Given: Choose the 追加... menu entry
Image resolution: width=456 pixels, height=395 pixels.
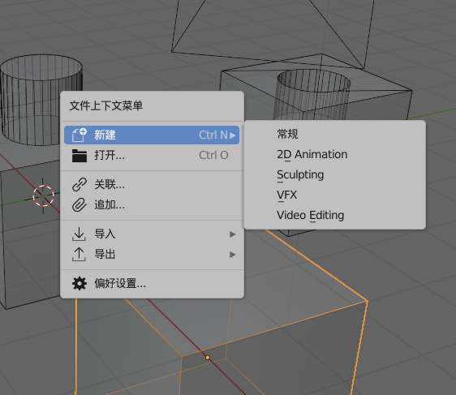Looking at the screenshot, I should click(152, 205).
